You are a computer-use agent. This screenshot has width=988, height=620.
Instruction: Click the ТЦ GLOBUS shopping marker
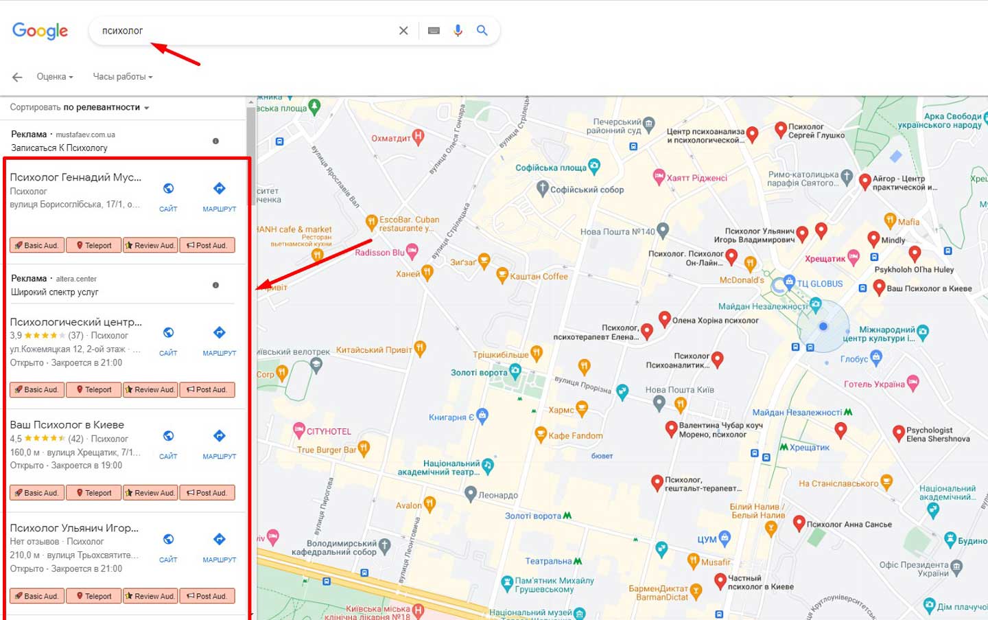[789, 282]
